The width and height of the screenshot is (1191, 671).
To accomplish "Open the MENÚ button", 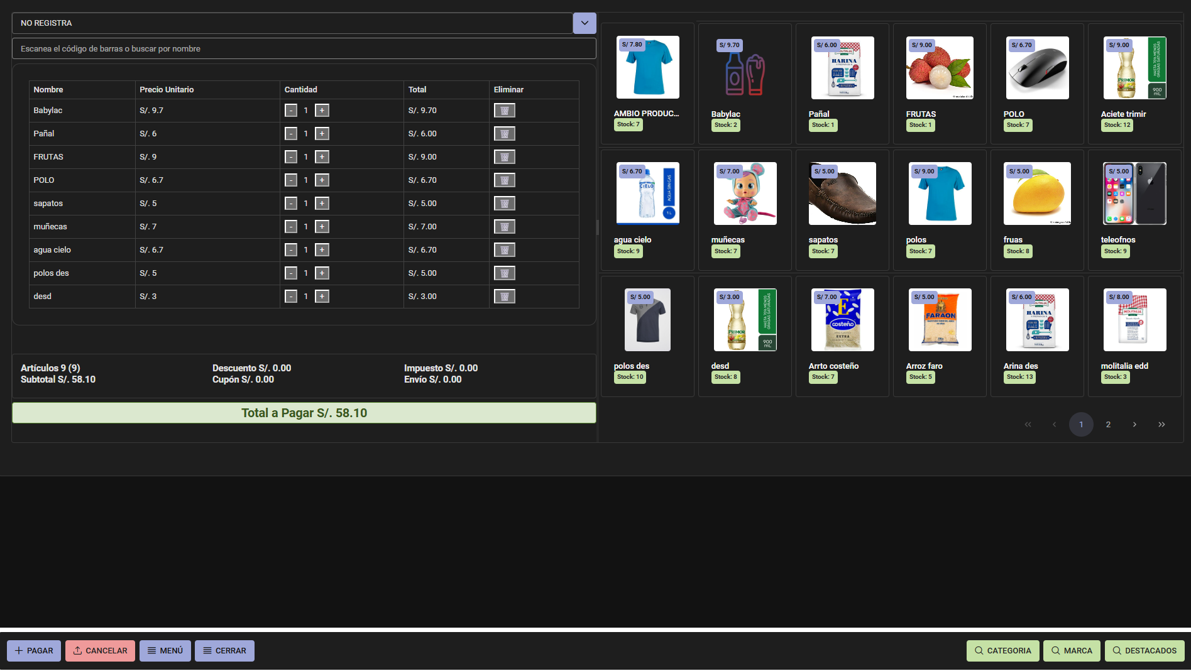I will pos(165,651).
